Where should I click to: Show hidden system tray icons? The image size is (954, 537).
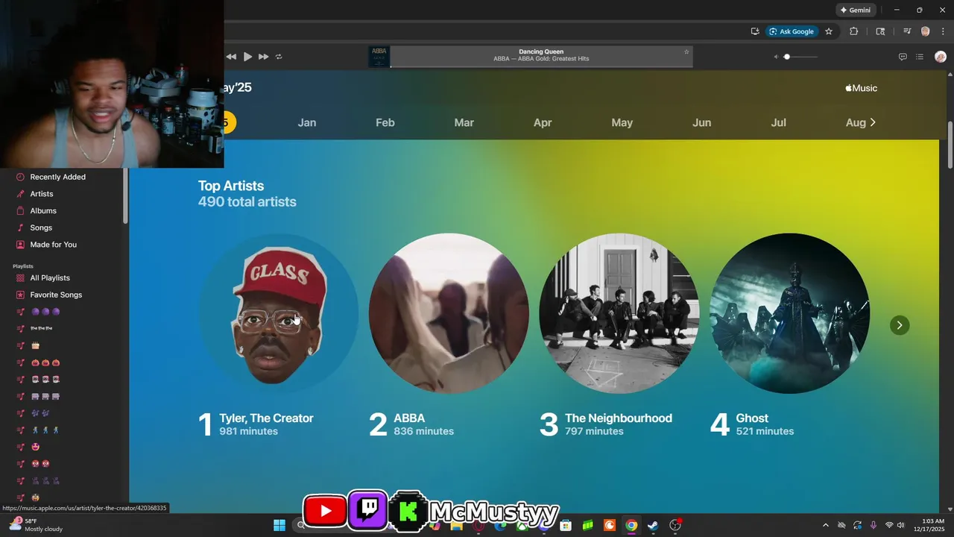click(x=825, y=525)
